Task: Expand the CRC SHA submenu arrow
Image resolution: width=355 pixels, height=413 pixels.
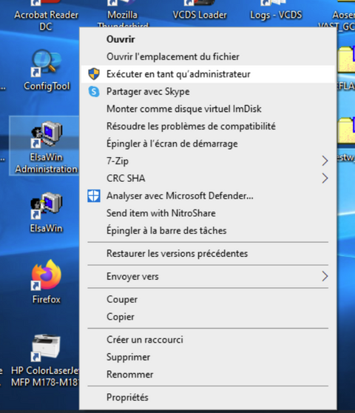Action: tap(325, 178)
